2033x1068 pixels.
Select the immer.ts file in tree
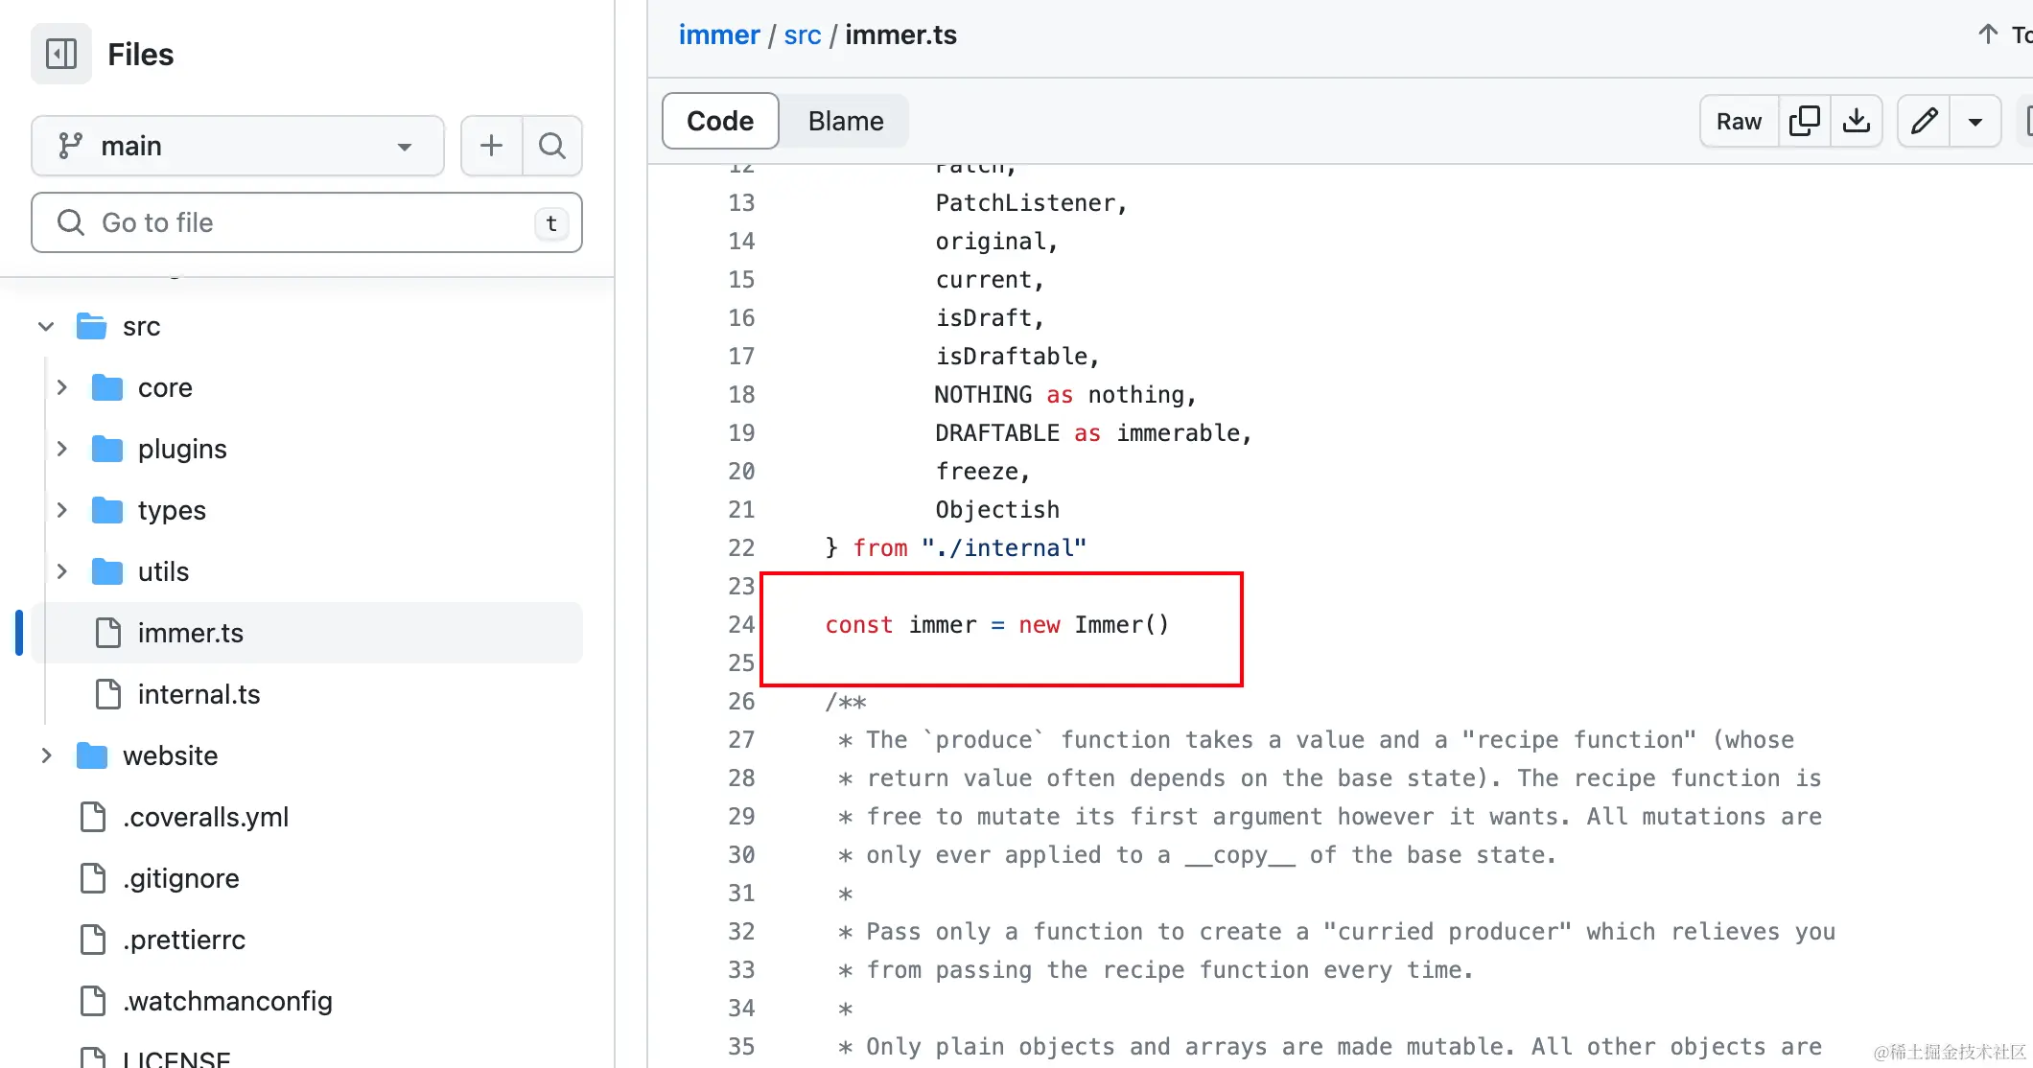pyautogui.click(x=190, y=633)
